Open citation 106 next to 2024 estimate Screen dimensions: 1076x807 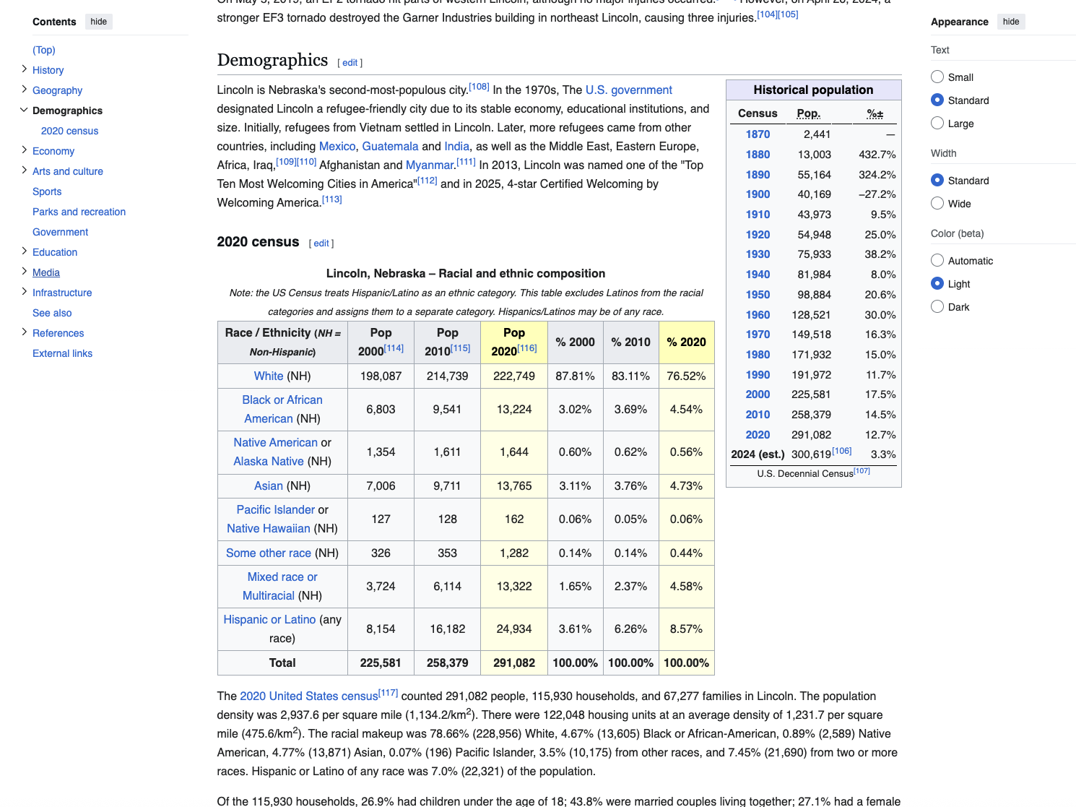(842, 451)
